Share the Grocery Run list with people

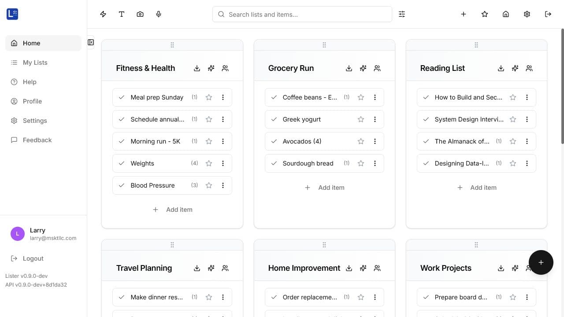(377, 68)
